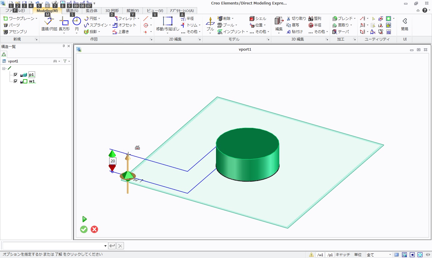Activate the プル pull tool
The image size is (432, 258).
210,24
